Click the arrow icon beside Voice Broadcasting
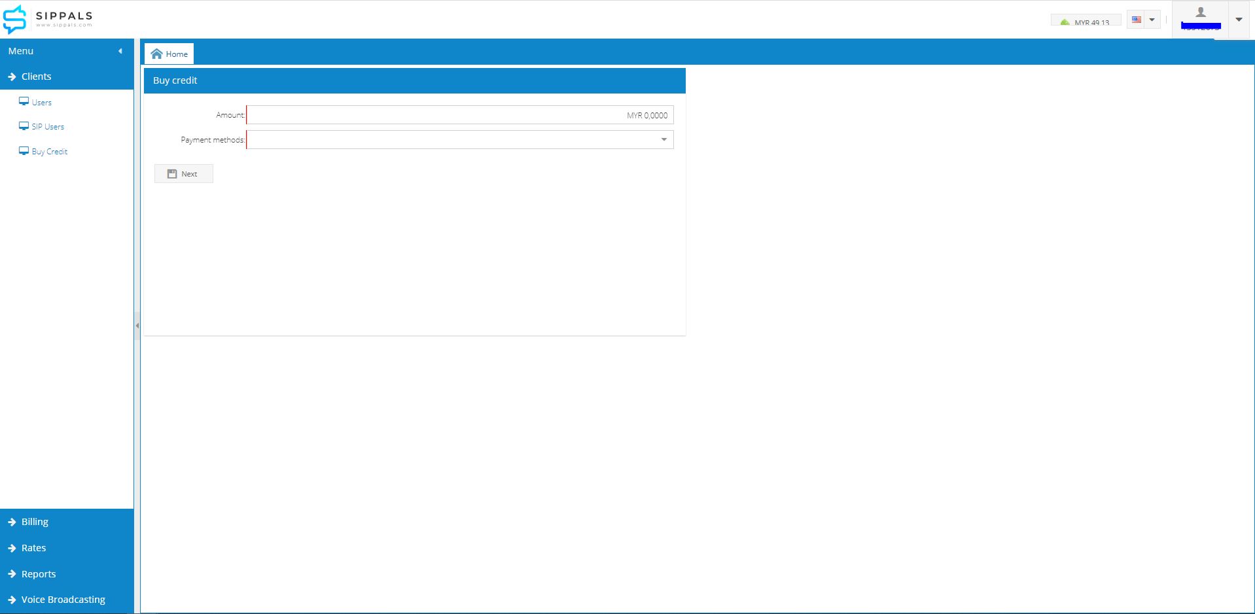The width and height of the screenshot is (1255, 614). click(12, 600)
